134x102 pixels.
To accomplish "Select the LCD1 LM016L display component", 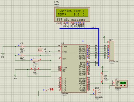I will coord(72,14).
